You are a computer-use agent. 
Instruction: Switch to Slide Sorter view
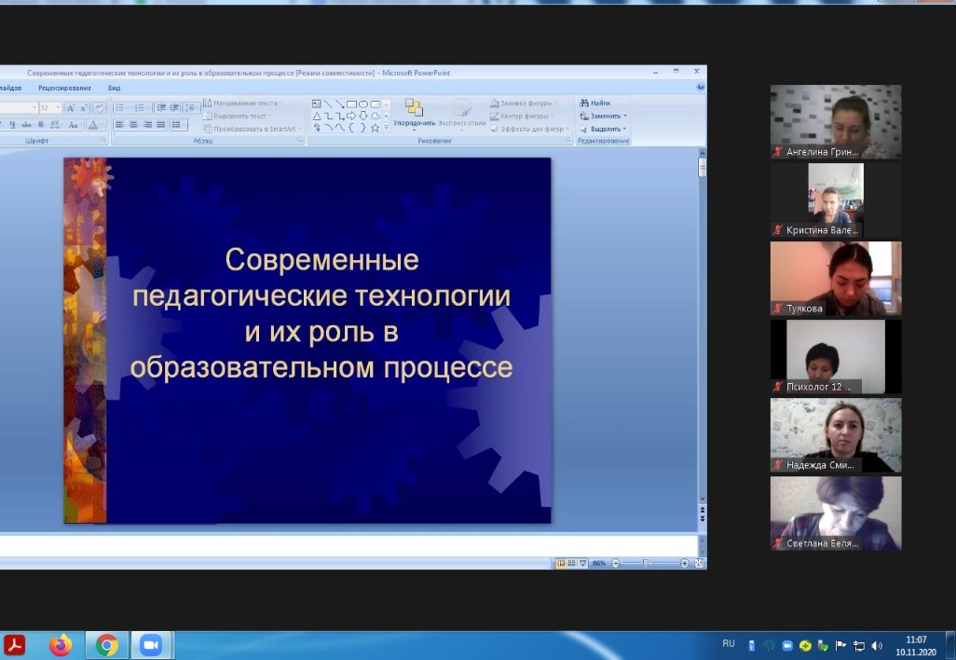point(571,563)
